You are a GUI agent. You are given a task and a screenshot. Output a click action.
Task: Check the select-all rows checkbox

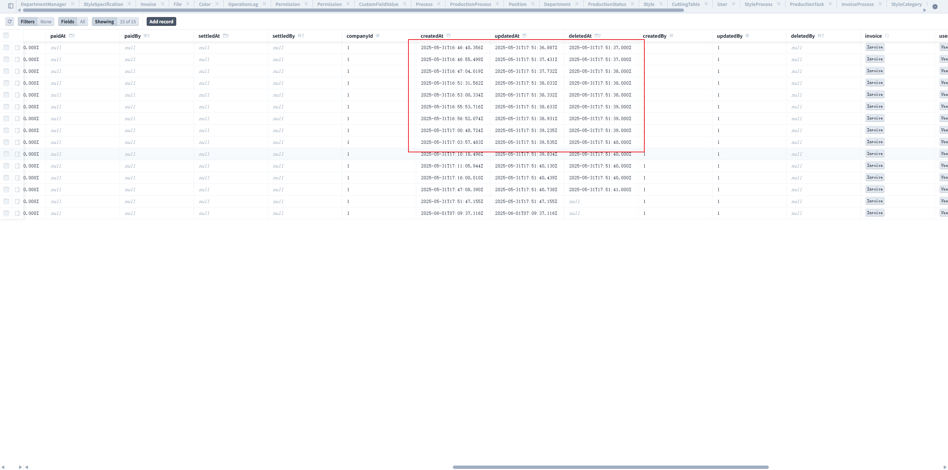(x=6, y=35)
